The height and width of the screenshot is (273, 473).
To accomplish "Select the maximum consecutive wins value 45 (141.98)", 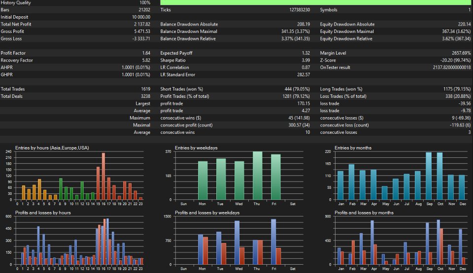I will [x=299, y=118].
